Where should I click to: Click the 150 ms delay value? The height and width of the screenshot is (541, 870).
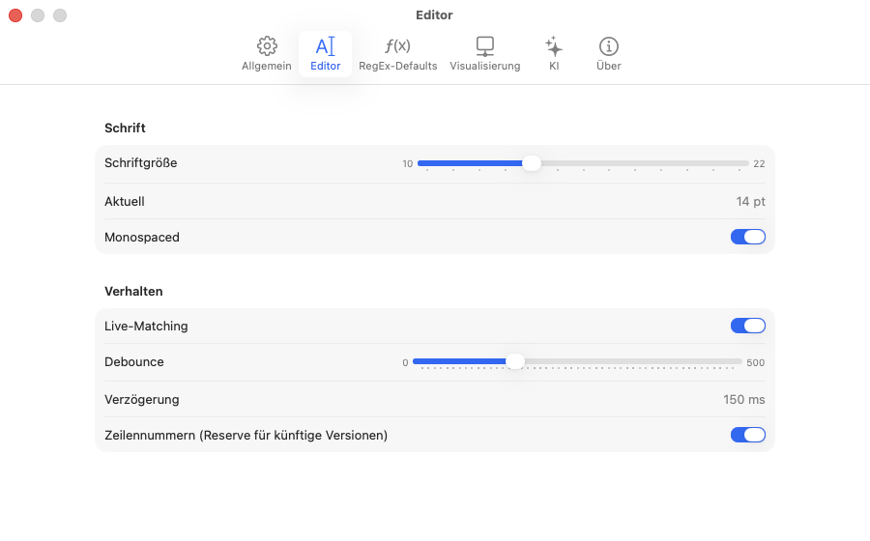(x=744, y=399)
